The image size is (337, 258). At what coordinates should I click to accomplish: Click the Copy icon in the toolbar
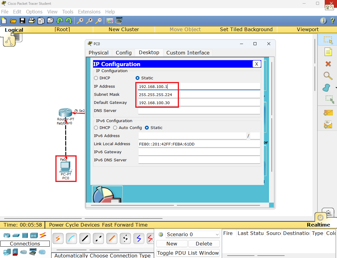[41, 21]
